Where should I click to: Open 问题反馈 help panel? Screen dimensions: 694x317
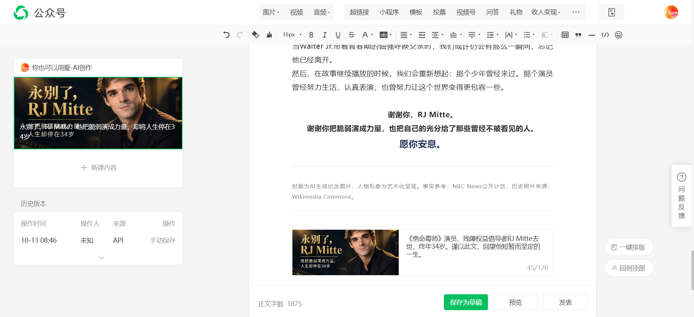[x=681, y=196]
